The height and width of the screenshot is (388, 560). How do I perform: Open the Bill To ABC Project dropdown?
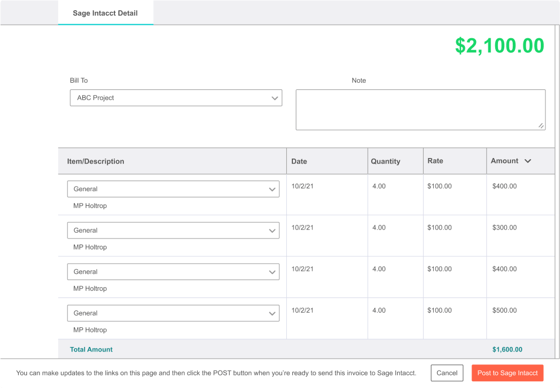click(x=176, y=98)
